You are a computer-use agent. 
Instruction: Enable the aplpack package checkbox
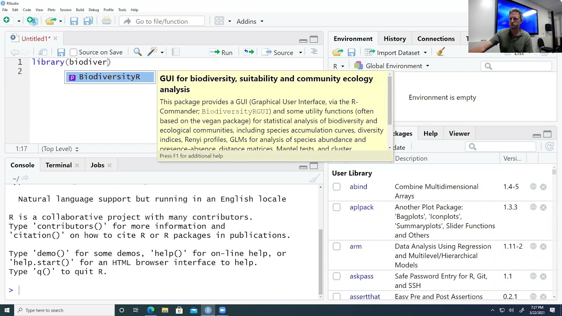336,207
